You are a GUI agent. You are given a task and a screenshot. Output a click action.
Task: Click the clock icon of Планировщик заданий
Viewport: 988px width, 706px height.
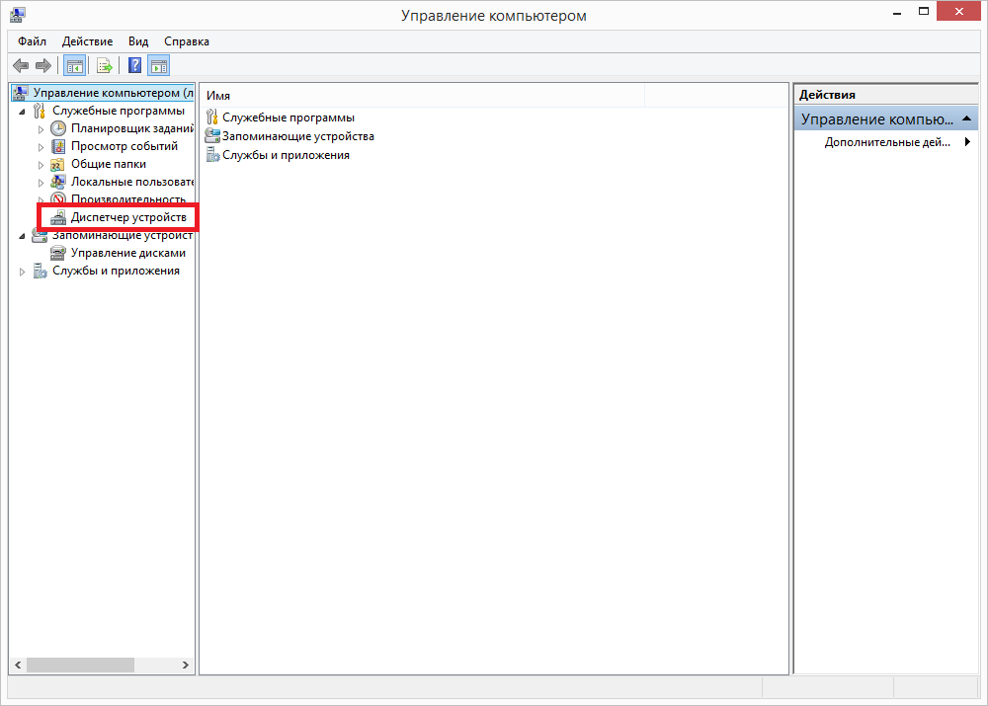[x=58, y=128]
